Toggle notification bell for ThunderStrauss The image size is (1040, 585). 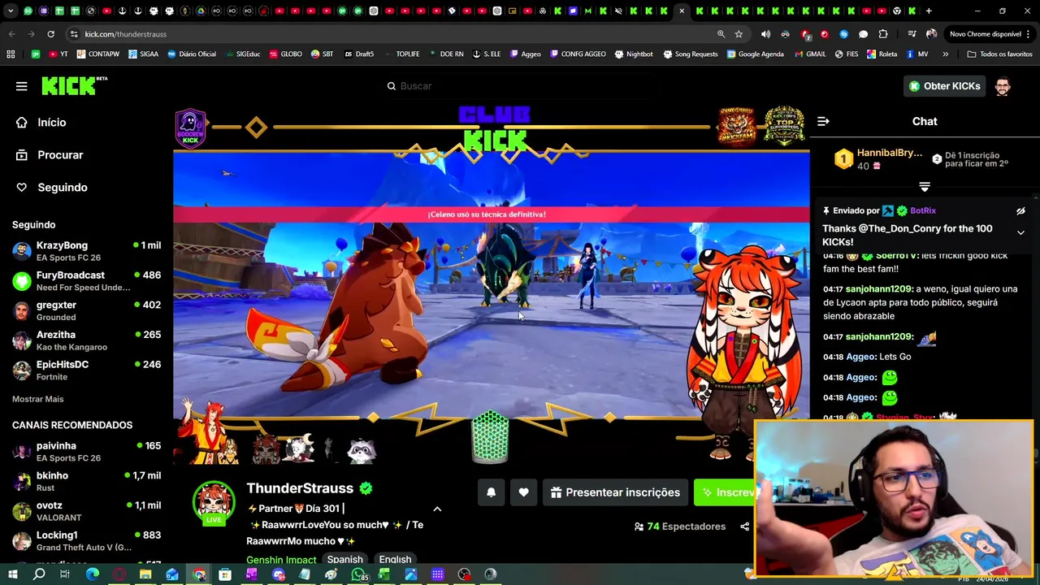(x=491, y=492)
